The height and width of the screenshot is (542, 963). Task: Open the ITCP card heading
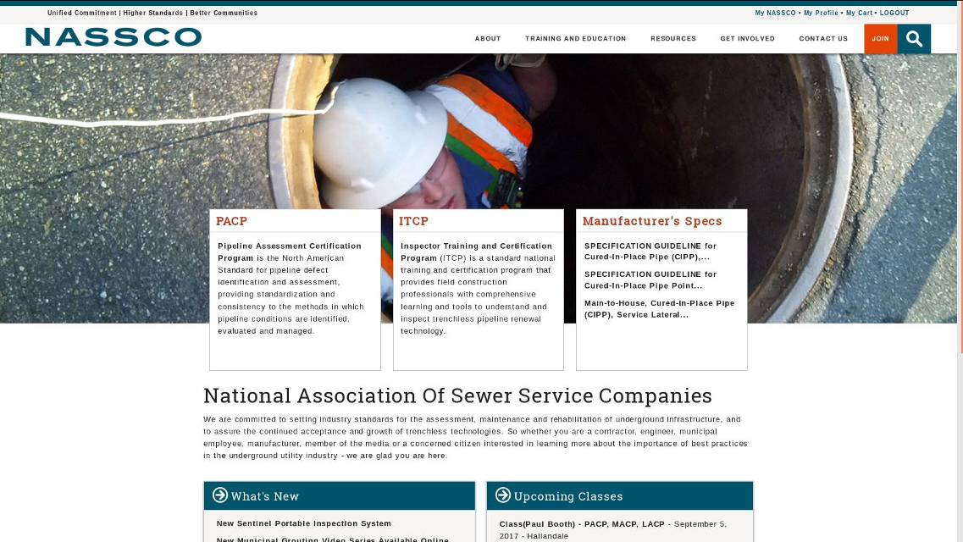click(x=413, y=221)
